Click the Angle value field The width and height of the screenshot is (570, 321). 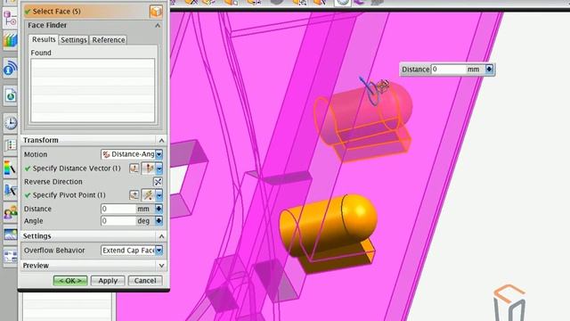tap(118, 221)
